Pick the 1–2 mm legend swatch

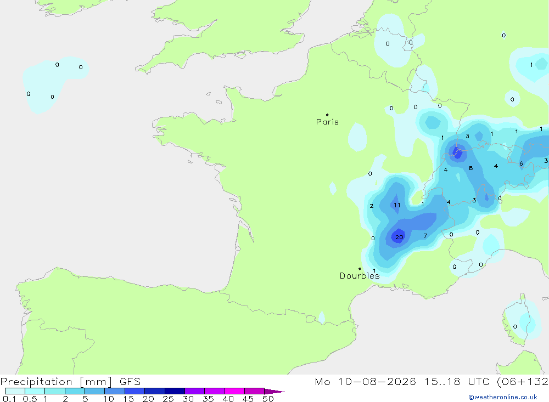tap(54, 391)
